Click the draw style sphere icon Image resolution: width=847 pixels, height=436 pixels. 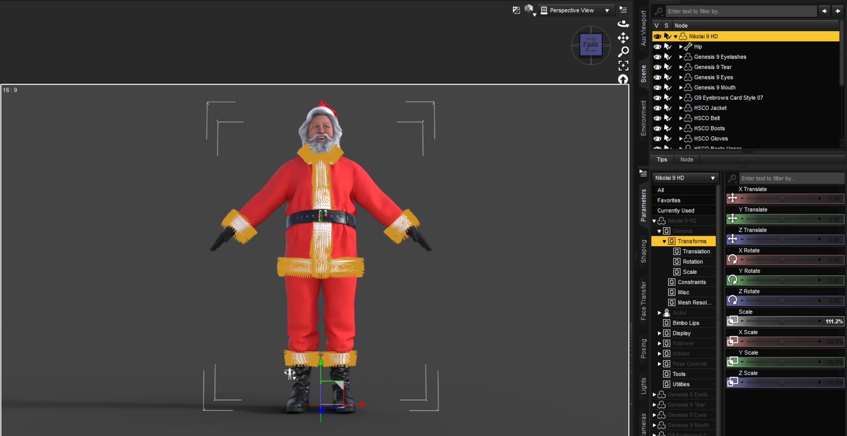(529, 9)
